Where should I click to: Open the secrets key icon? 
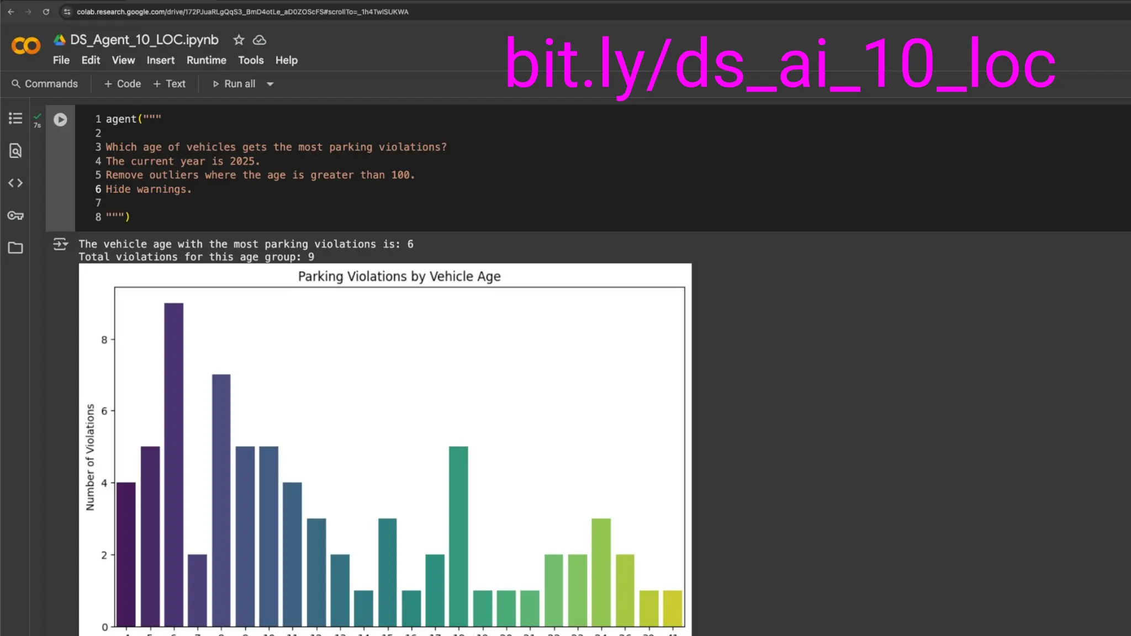(15, 215)
